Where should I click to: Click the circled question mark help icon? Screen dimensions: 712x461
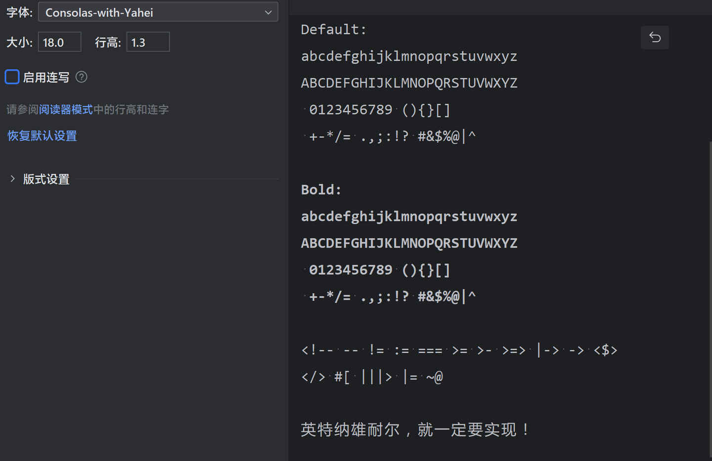pyautogui.click(x=81, y=77)
